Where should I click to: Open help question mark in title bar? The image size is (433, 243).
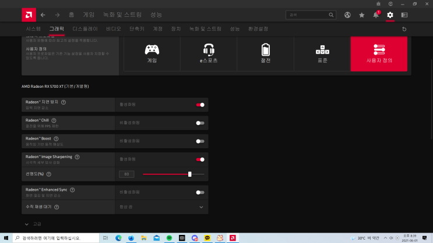click(x=390, y=4)
